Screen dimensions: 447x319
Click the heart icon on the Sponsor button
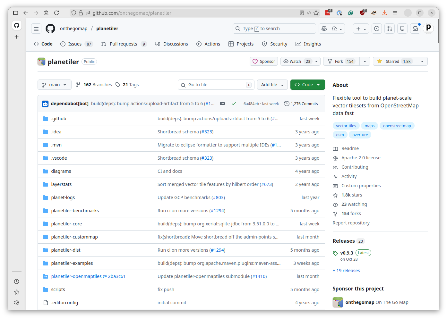click(255, 61)
